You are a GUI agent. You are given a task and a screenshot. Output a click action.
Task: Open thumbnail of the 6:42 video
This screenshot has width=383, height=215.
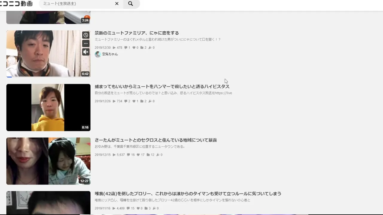pyautogui.click(x=48, y=54)
